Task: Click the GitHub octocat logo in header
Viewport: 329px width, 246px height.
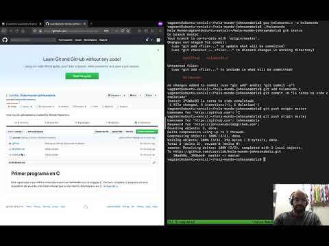Action: tap(5, 40)
